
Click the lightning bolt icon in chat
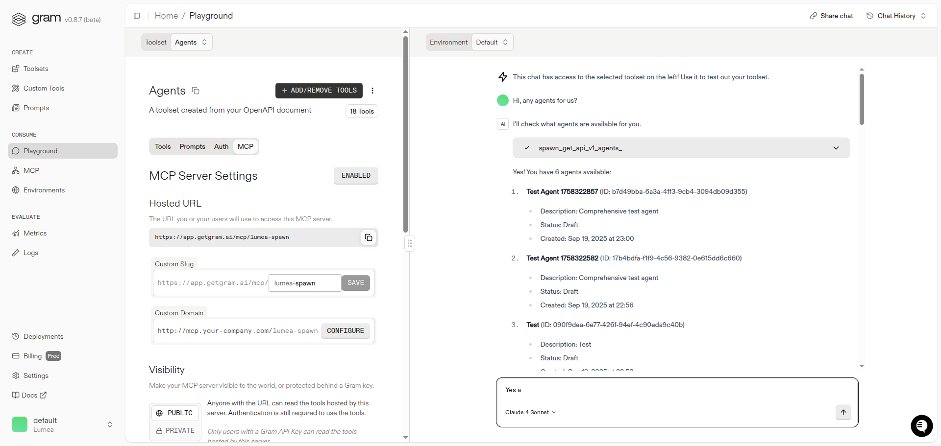click(x=503, y=77)
